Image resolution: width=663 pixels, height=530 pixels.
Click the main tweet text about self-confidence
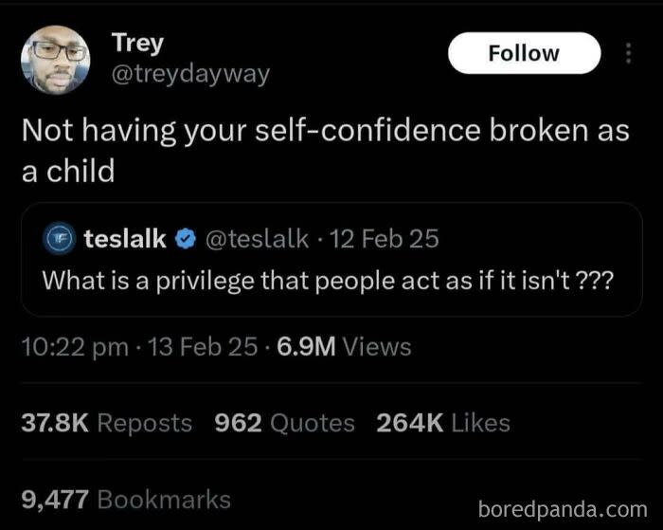[x=325, y=149]
